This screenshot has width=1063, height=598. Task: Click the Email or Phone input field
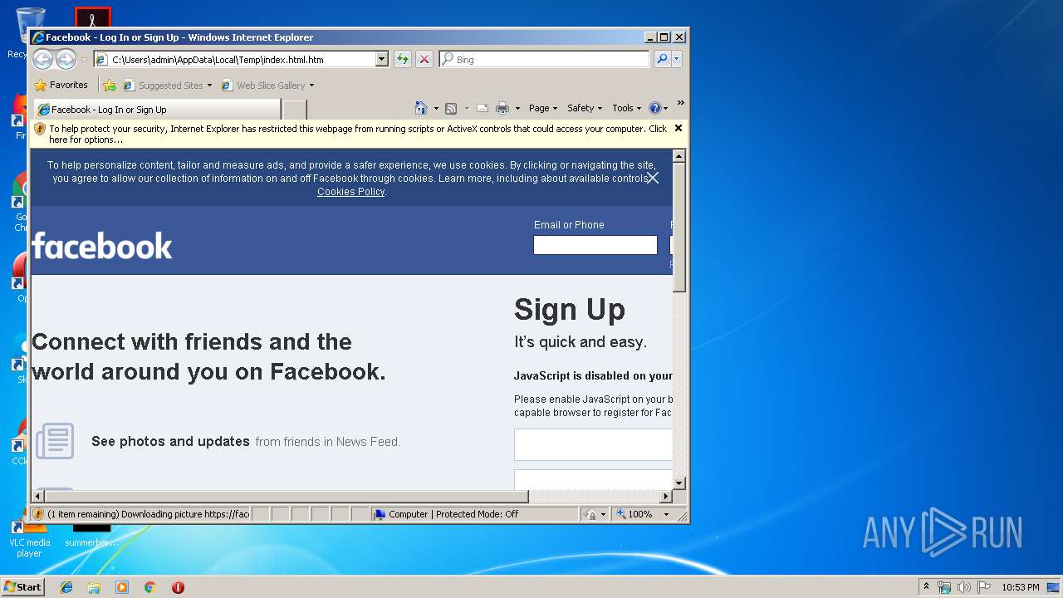click(595, 245)
